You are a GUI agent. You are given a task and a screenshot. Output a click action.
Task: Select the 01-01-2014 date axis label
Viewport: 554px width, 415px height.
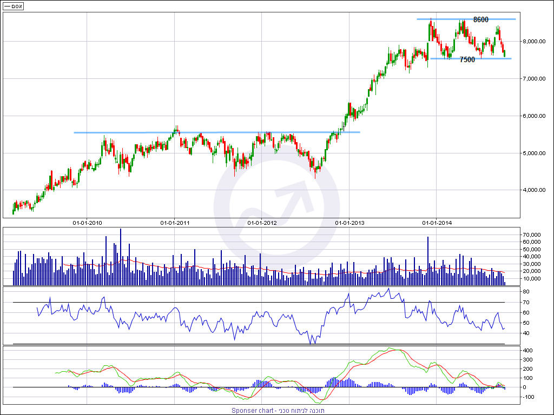tap(437, 222)
